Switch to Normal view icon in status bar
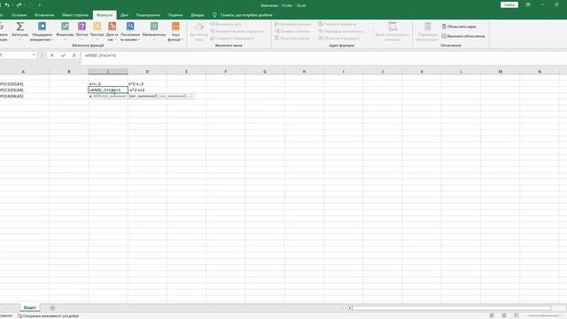Image resolution: width=567 pixels, height=319 pixels. (492, 315)
